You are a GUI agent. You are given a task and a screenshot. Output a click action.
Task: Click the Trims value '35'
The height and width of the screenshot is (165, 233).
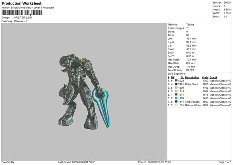click(x=188, y=35)
